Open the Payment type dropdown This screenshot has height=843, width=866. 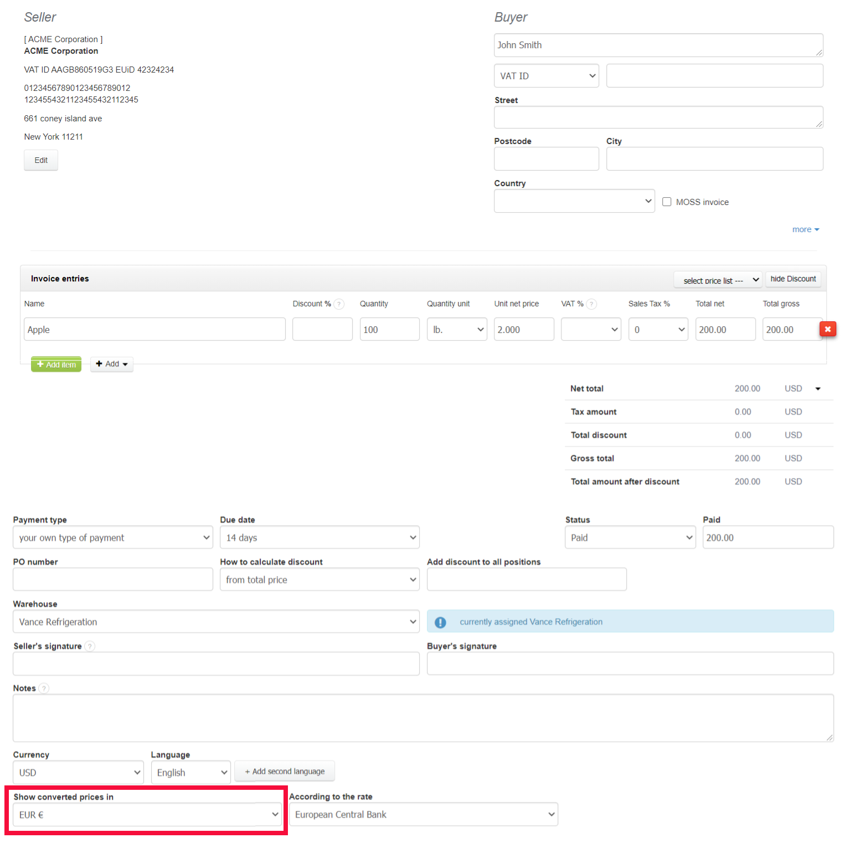pyautogui.click(x=113, y=538)
